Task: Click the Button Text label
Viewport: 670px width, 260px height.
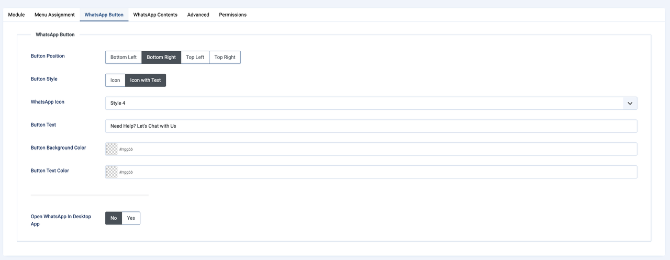Action: point(43,125)
